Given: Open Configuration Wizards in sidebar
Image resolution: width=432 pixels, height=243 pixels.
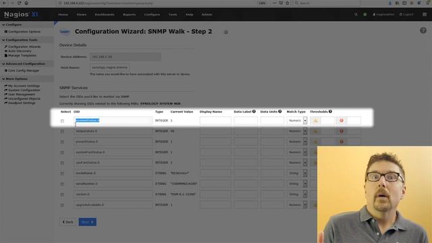Looking at the screenshot, I should [22, 47].
